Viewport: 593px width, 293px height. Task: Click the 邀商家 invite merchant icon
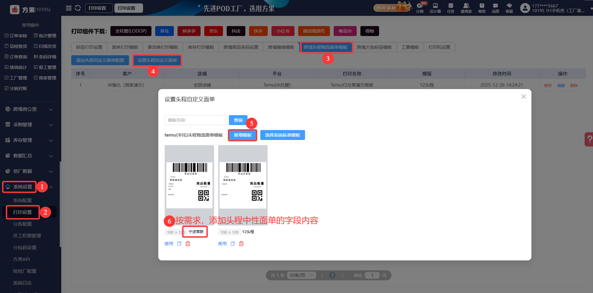tap(466, 8)
